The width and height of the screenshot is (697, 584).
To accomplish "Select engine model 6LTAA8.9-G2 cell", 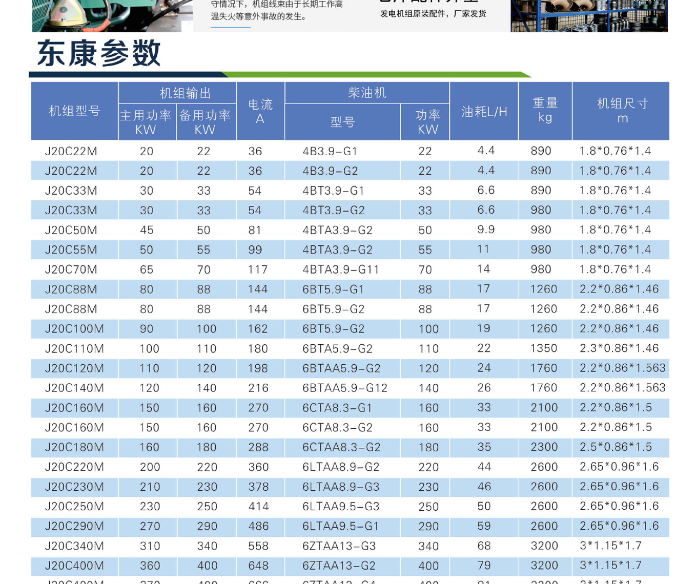I will pos(341,467).
